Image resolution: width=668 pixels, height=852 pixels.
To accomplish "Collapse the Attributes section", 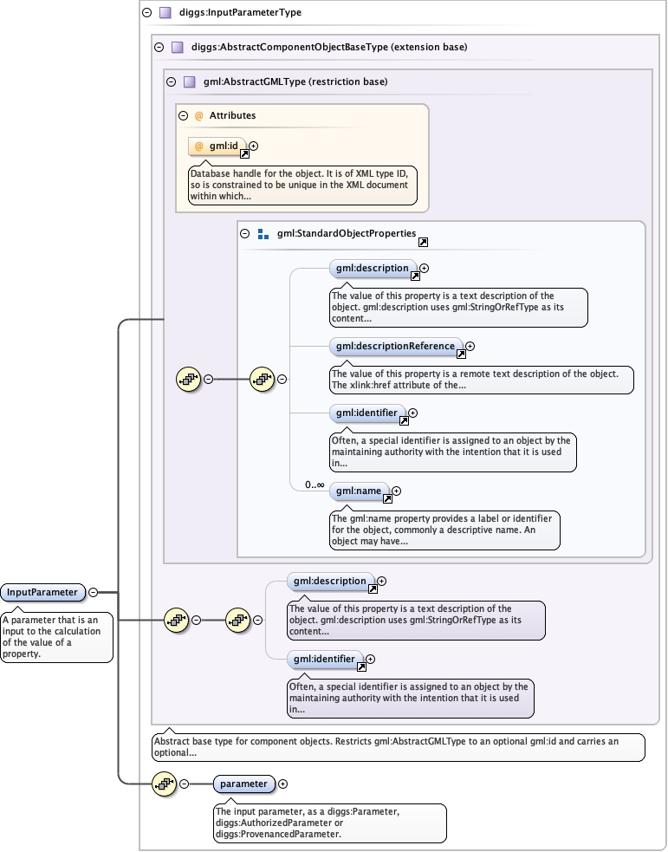I will pyautogui.click(x=183, y=116).
